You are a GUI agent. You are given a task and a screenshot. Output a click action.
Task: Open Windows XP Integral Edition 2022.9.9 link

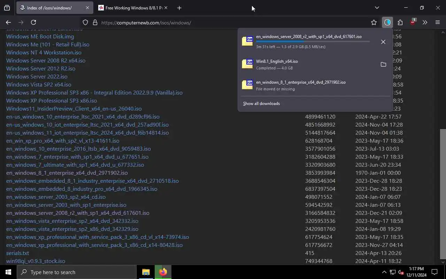pos(94,92)
